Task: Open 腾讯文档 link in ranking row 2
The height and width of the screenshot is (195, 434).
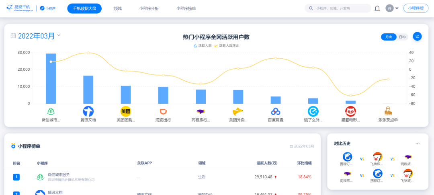Action: [x=55, y=192]
